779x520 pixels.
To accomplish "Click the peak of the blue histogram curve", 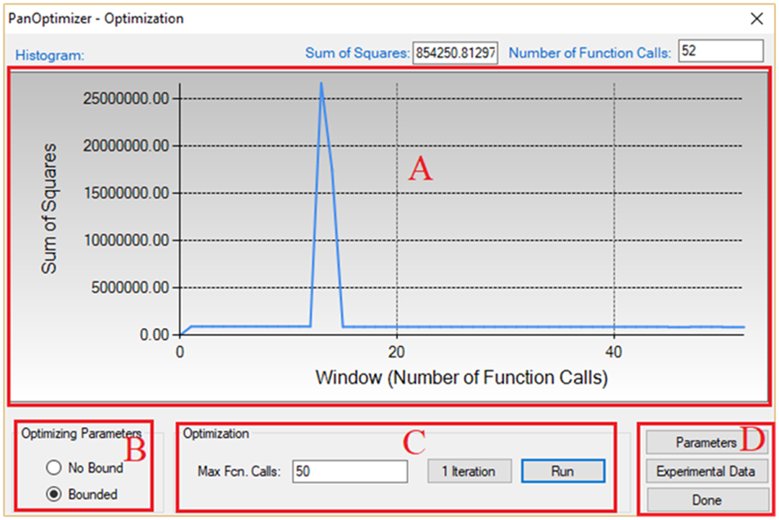I will [x=321, y=84].
